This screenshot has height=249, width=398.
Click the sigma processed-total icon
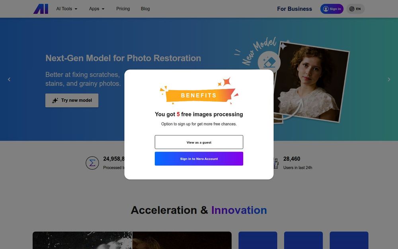point(92,163)
